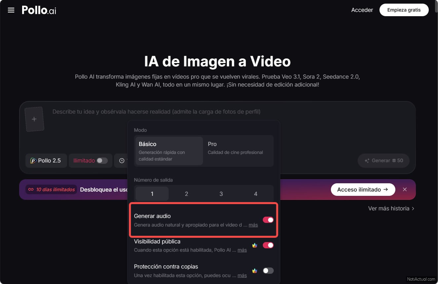Open the hamburger menu icon

[x=11, y=10]
